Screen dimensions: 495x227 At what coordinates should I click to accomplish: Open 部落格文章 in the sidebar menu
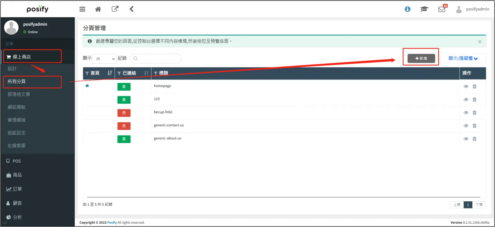(x=19, y=94)
